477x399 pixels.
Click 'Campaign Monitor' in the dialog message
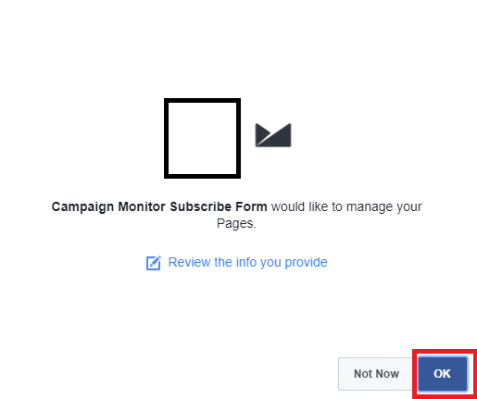point(108,206)
